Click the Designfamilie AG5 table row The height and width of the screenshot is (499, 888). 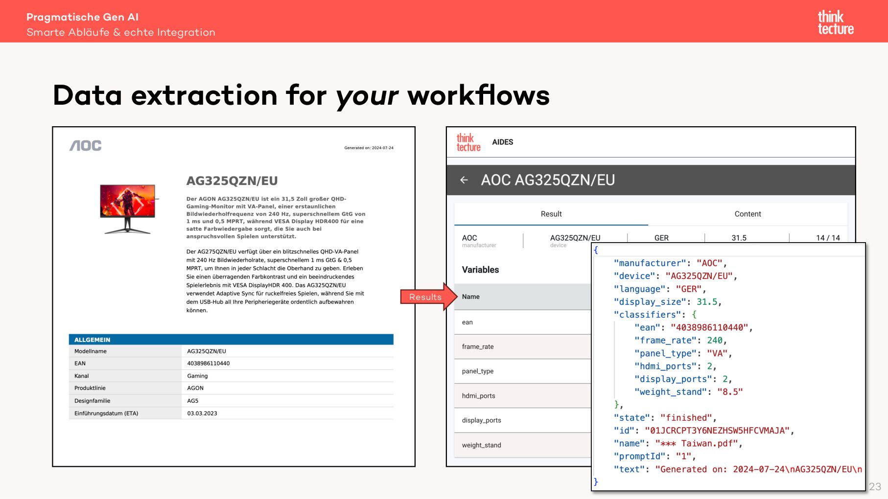(x=231, y=401)
